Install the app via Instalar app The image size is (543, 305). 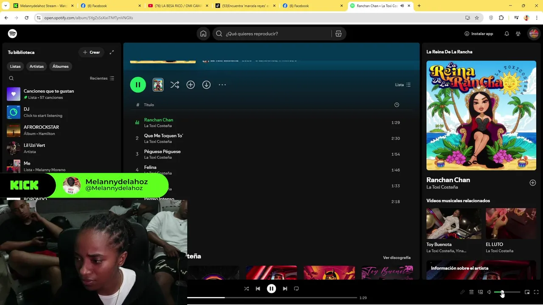[479, 33]
